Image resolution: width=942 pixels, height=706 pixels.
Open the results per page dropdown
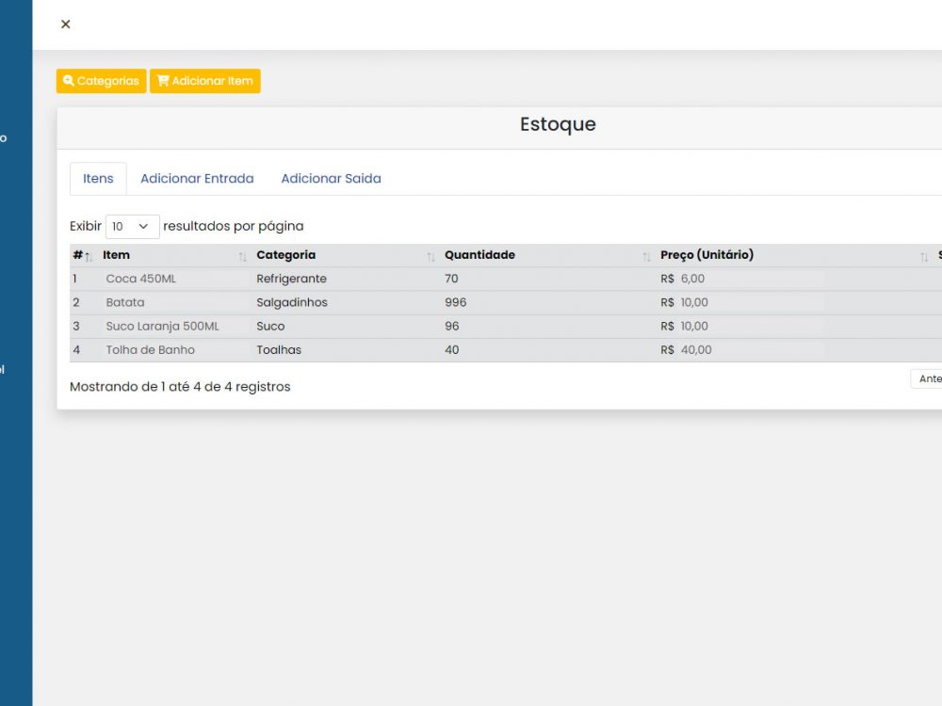click(x=132, y=227)
